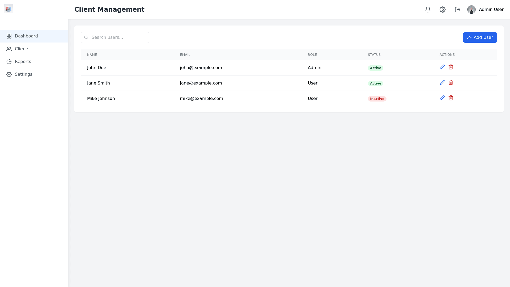Toggle John Doe's Active status badge

[x=375, y=68]
